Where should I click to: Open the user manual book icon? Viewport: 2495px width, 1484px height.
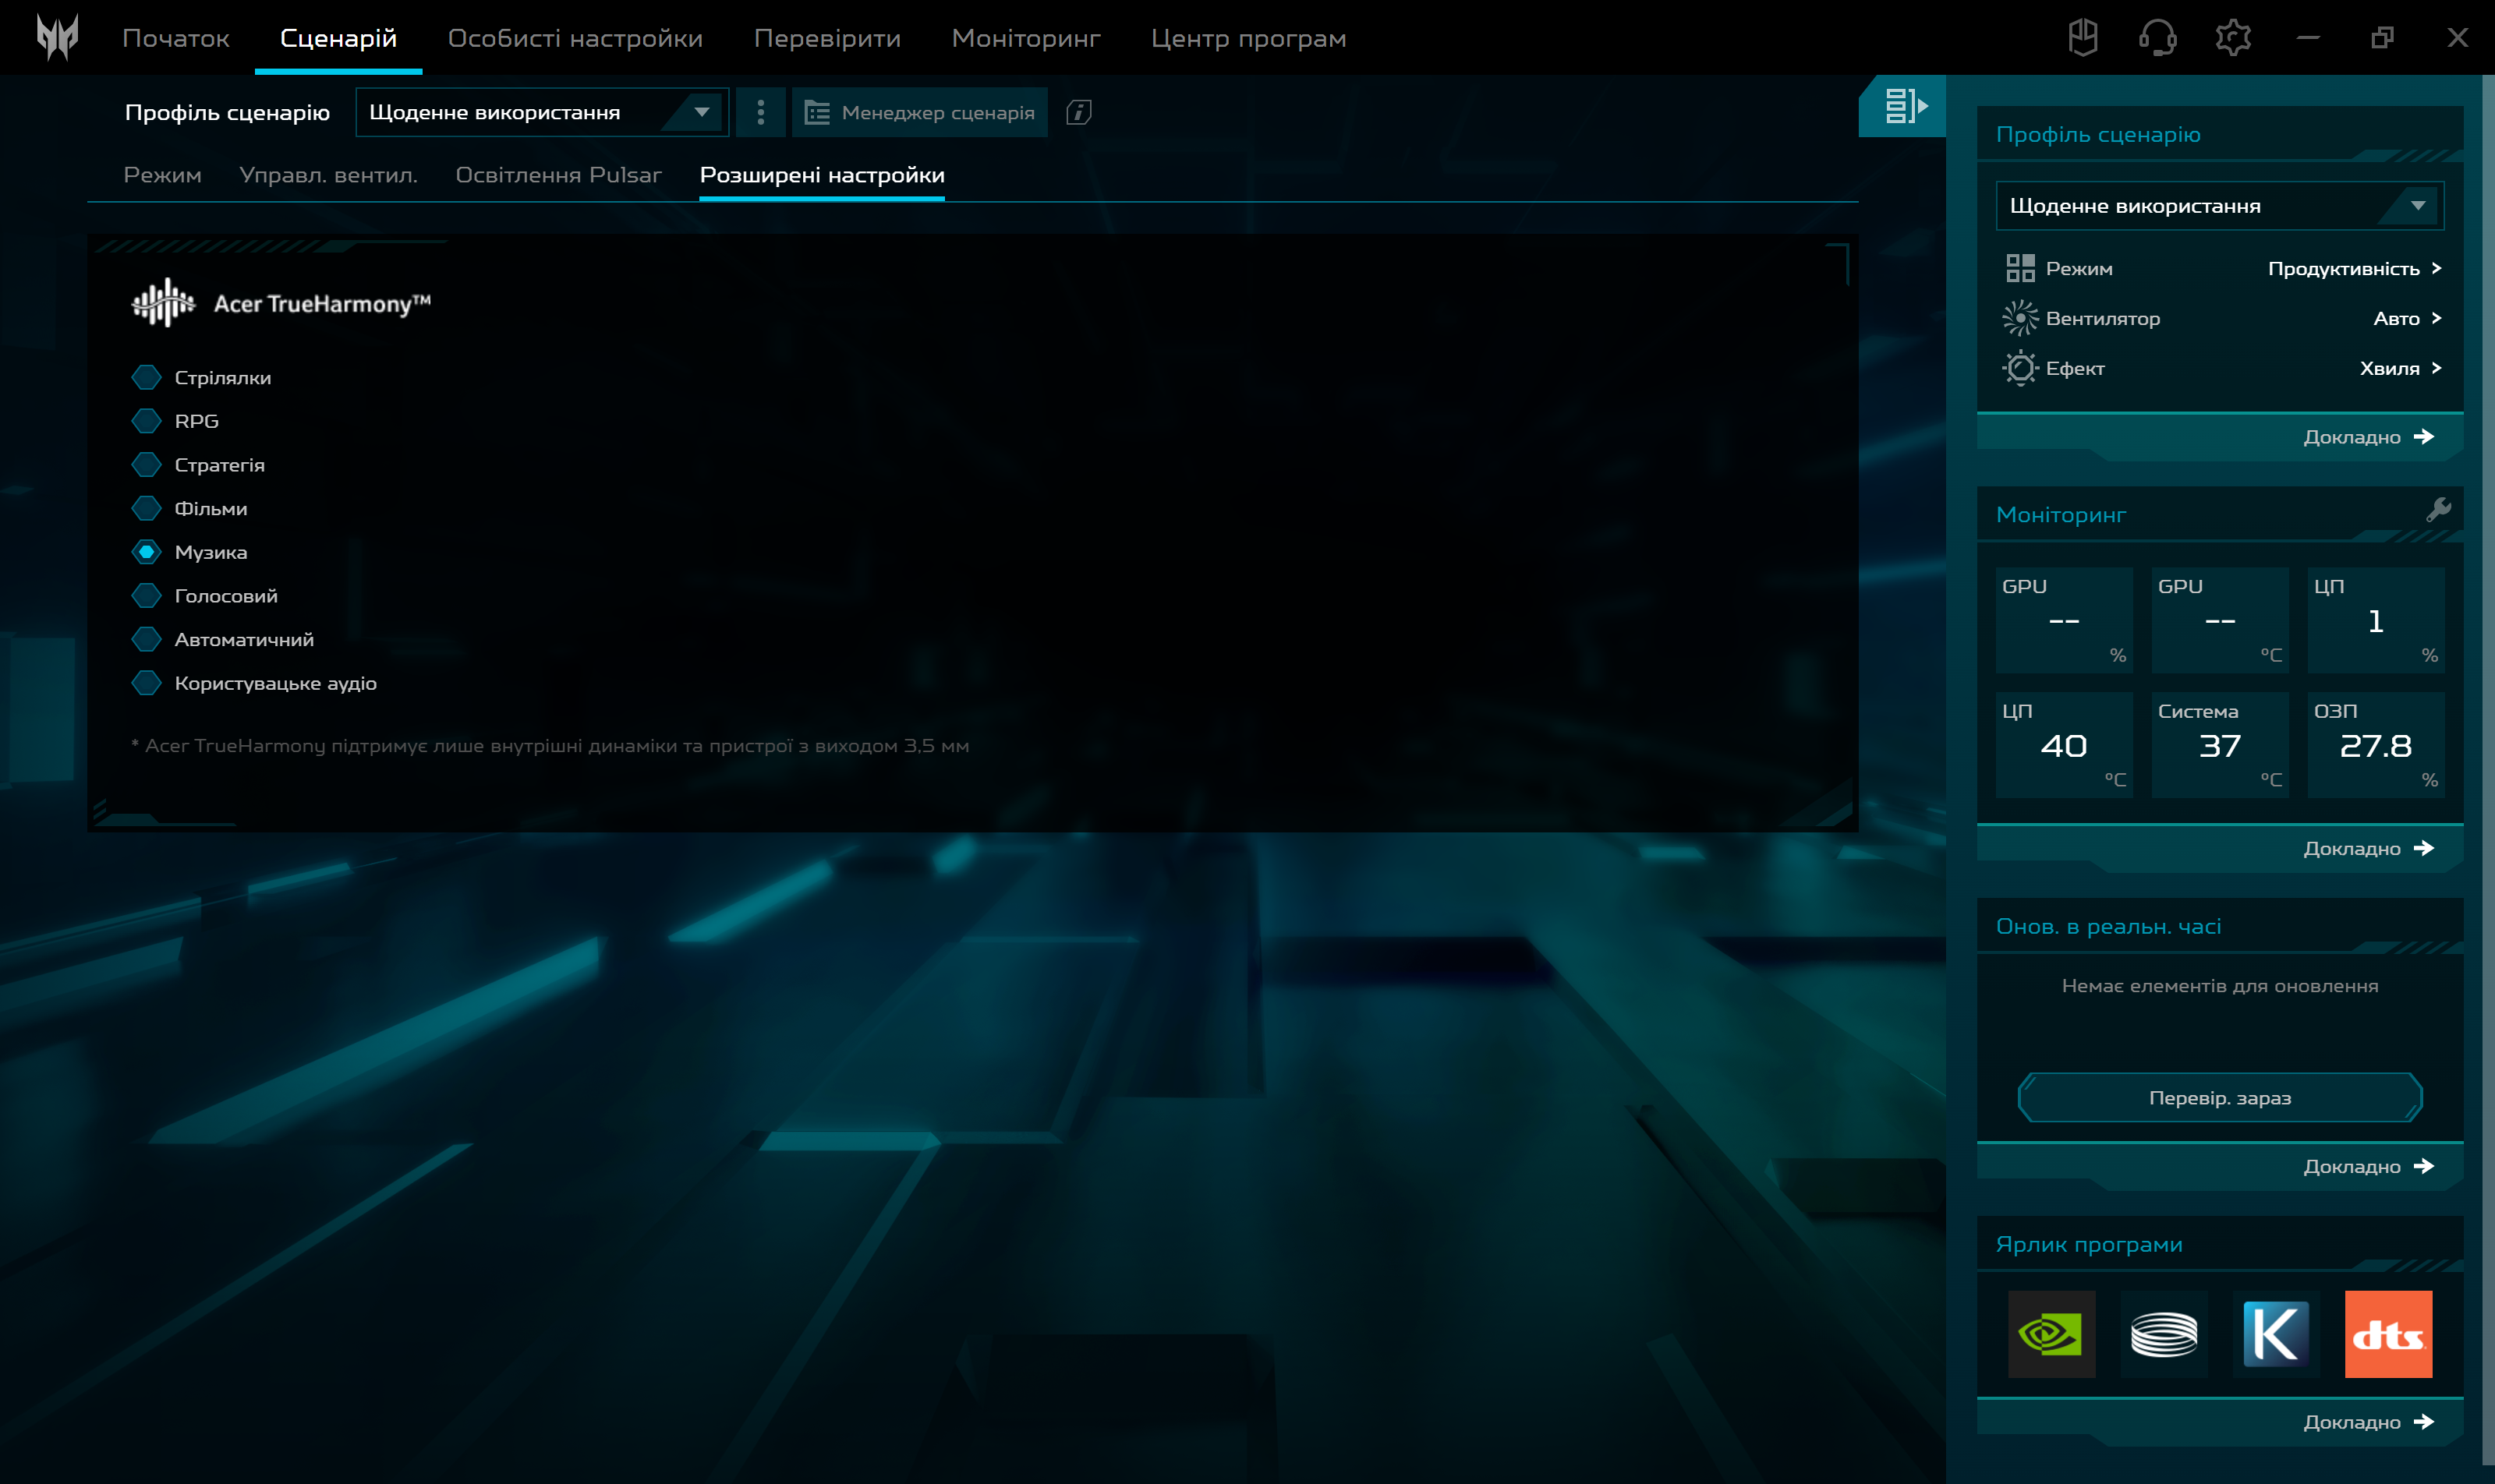coord(2083,38)
